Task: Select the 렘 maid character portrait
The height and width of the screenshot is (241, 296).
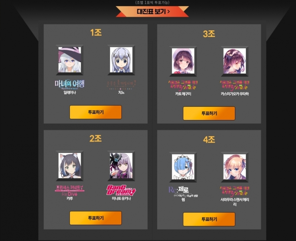Action: (183, 167)
